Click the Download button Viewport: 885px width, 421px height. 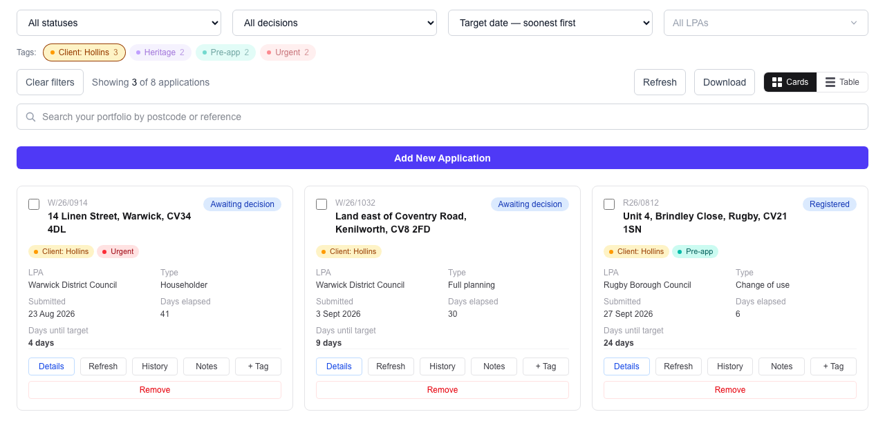(725, 82)
